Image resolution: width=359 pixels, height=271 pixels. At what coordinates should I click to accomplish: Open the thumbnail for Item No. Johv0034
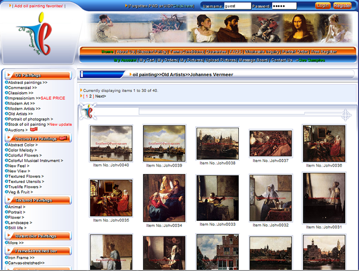click(x=164, y=198)
